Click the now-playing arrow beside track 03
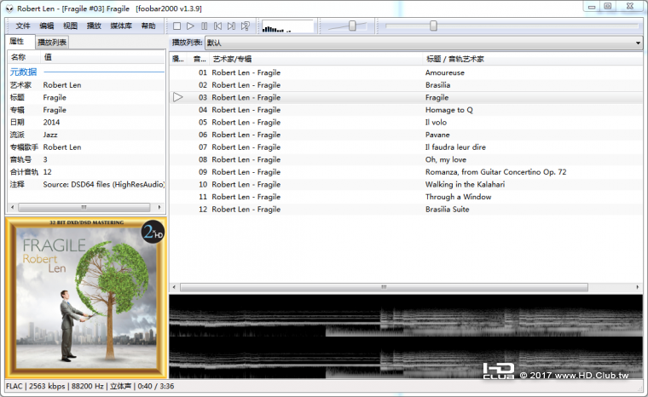This screenshot has height=397, width=648. tap(177, 97)
